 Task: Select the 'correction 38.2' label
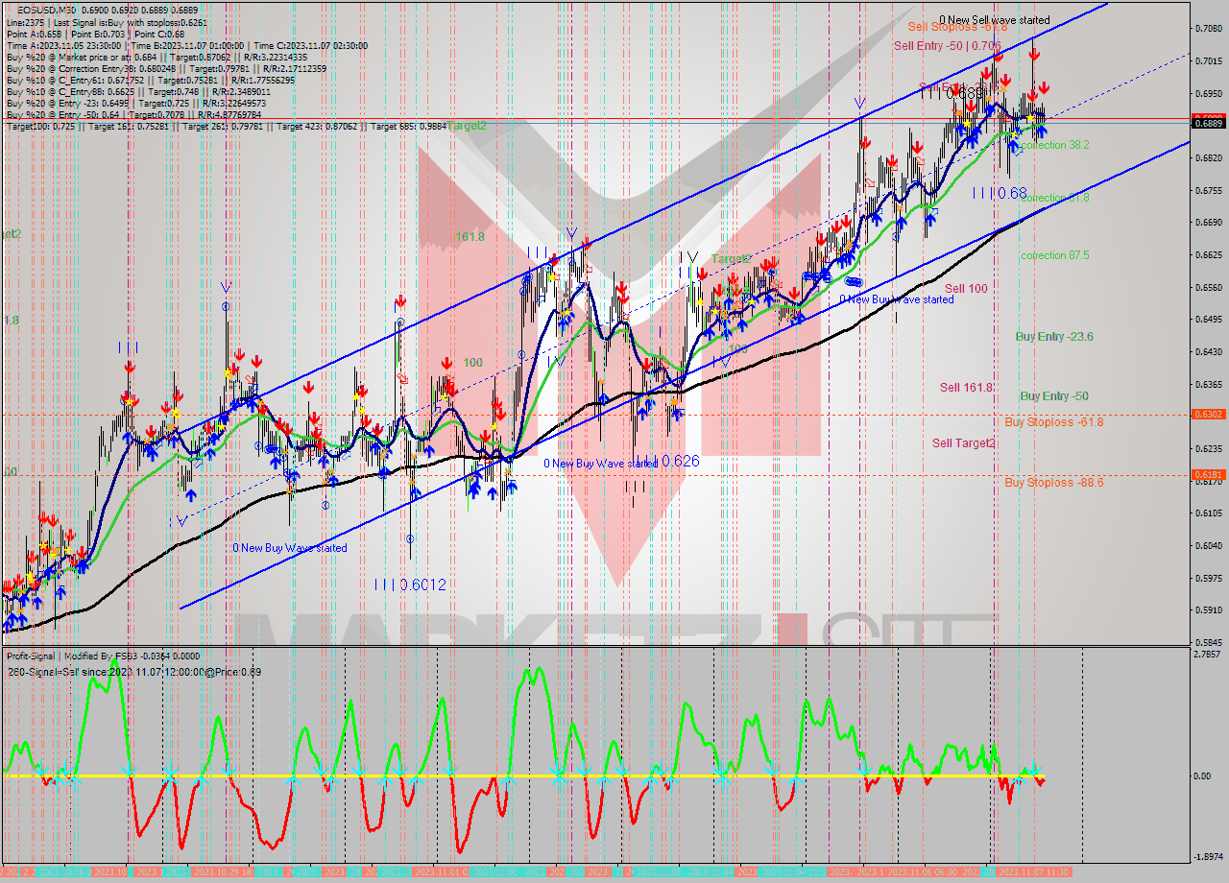[1054, 146]
